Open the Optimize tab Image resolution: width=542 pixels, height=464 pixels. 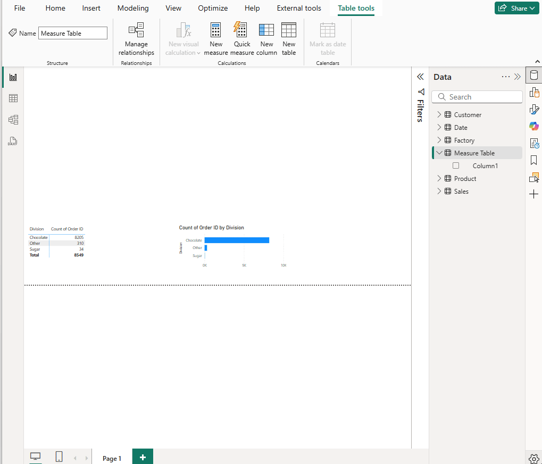(x=213, y=9)
